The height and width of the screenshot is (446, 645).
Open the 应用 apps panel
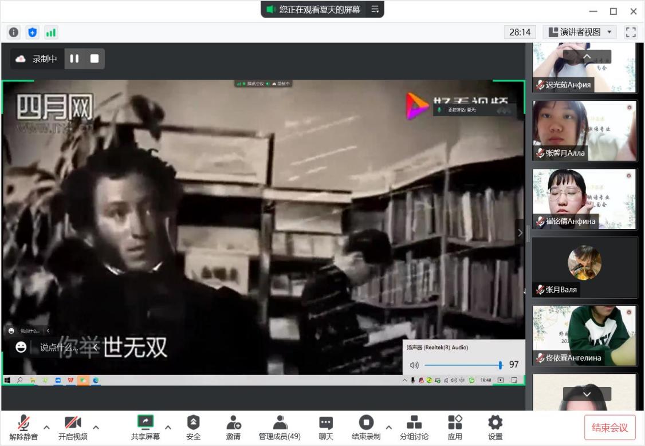click(454, 427)
